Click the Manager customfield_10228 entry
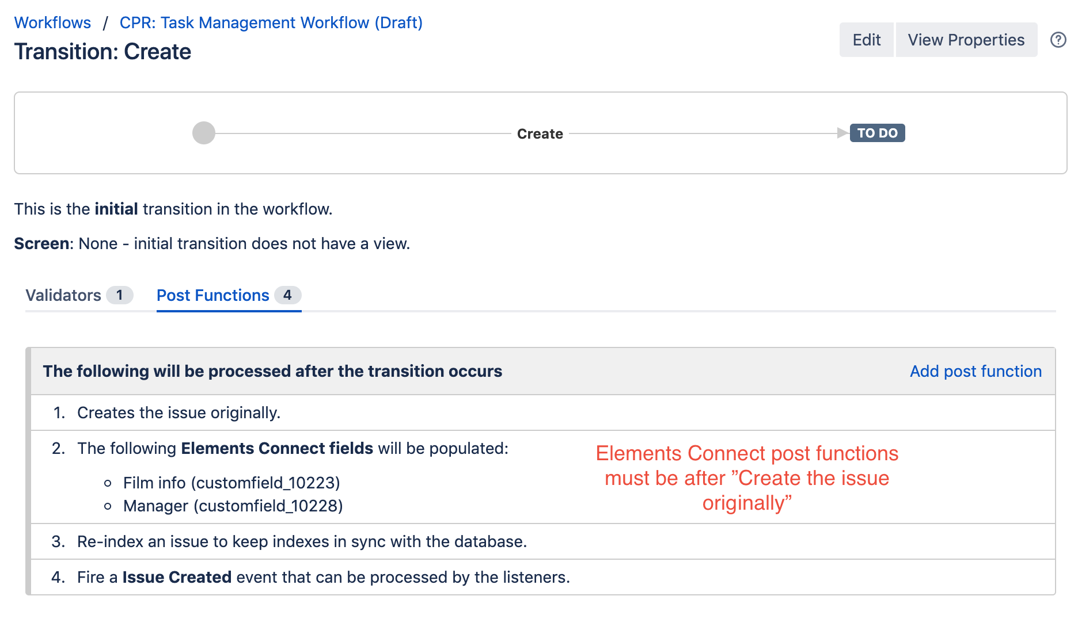 [233, 506]
